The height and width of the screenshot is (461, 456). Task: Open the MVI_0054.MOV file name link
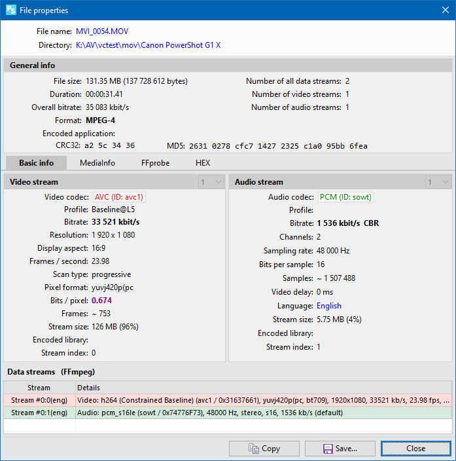click(102, 31)
